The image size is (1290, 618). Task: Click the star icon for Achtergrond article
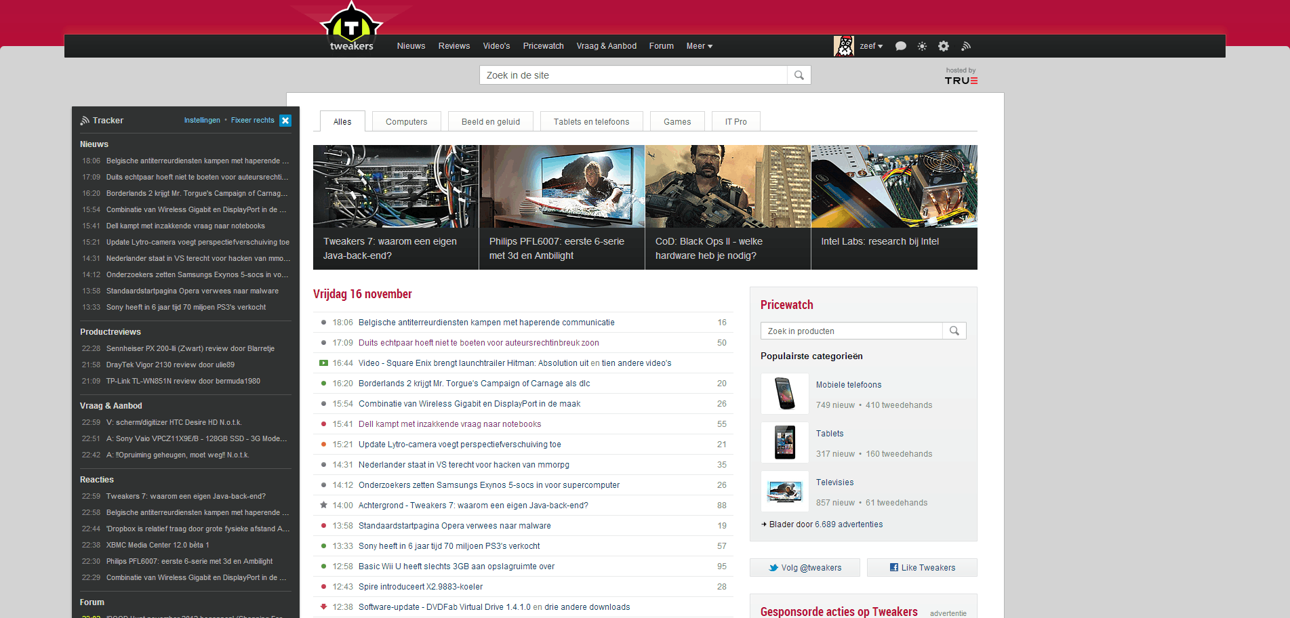324,505
